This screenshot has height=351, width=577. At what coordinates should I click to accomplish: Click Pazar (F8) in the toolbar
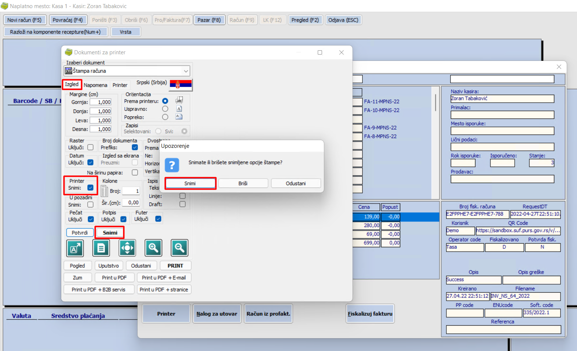pos(209,20)
